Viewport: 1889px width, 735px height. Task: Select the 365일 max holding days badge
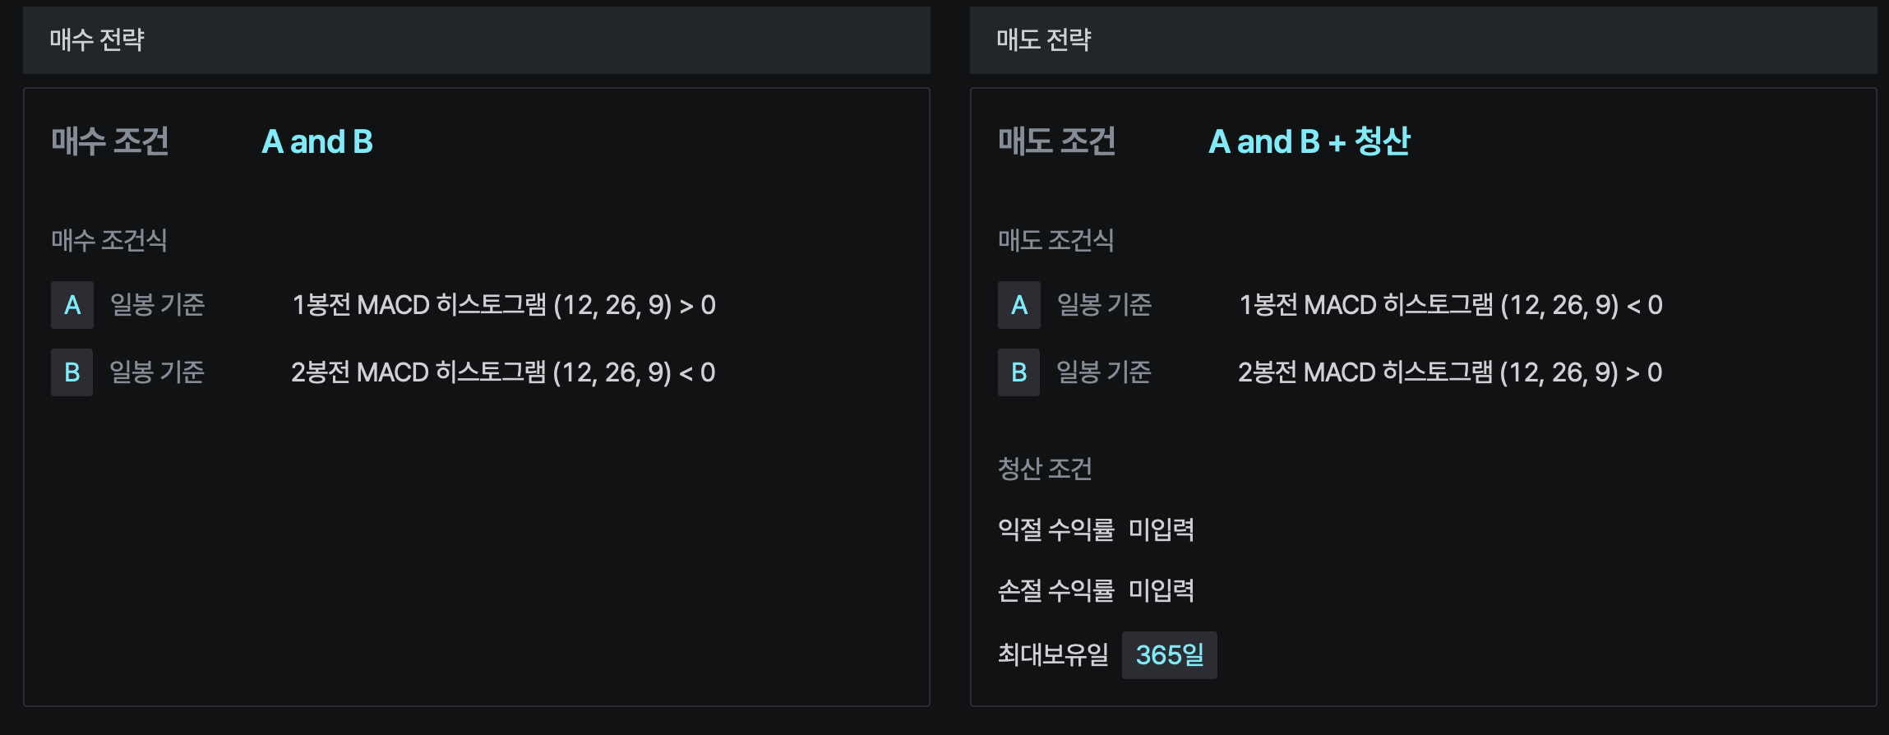click(1169, 655)
